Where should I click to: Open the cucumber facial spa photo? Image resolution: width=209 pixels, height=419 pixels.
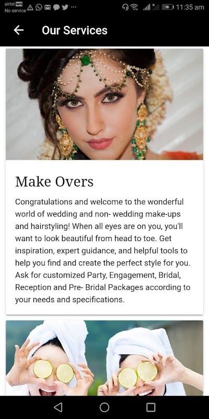tap(104, 358)
